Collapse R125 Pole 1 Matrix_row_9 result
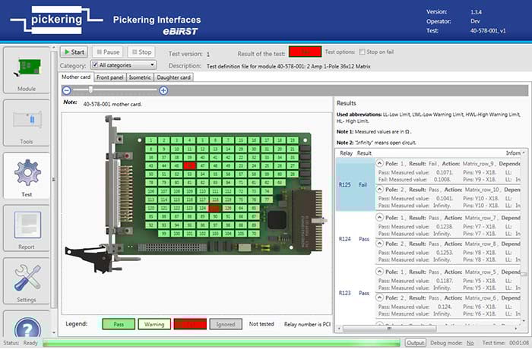This screenshot has width=532, height=349. (x=380, y=163)
